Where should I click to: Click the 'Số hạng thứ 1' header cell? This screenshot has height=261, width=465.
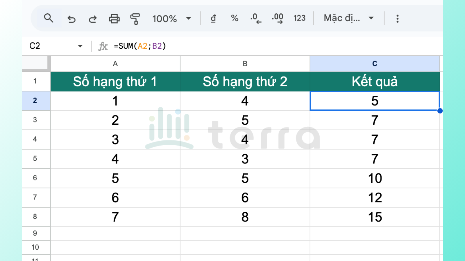pyautogui.click(x=115, y=81)
